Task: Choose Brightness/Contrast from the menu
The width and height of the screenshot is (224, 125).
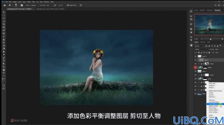Action: click(x=215, y=91)
